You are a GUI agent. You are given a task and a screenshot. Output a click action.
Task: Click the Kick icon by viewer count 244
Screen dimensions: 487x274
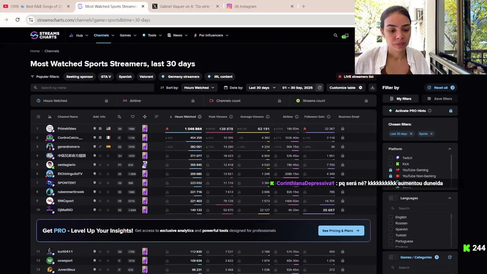[466, 248]
